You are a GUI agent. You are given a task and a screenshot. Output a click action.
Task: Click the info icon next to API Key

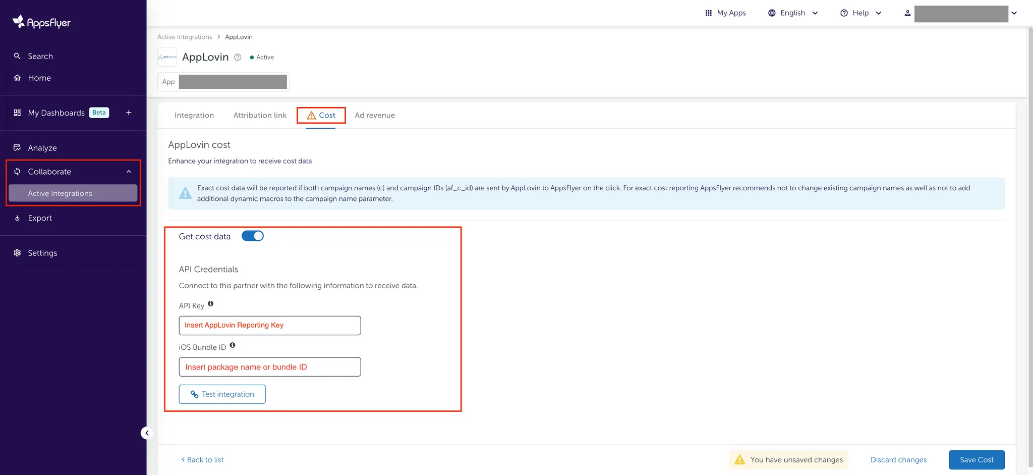[211, 304]
